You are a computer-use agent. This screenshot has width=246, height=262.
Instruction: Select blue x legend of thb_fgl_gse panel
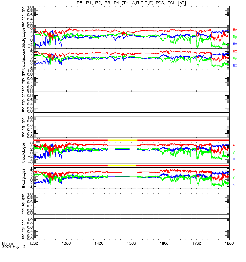point(234,159)
